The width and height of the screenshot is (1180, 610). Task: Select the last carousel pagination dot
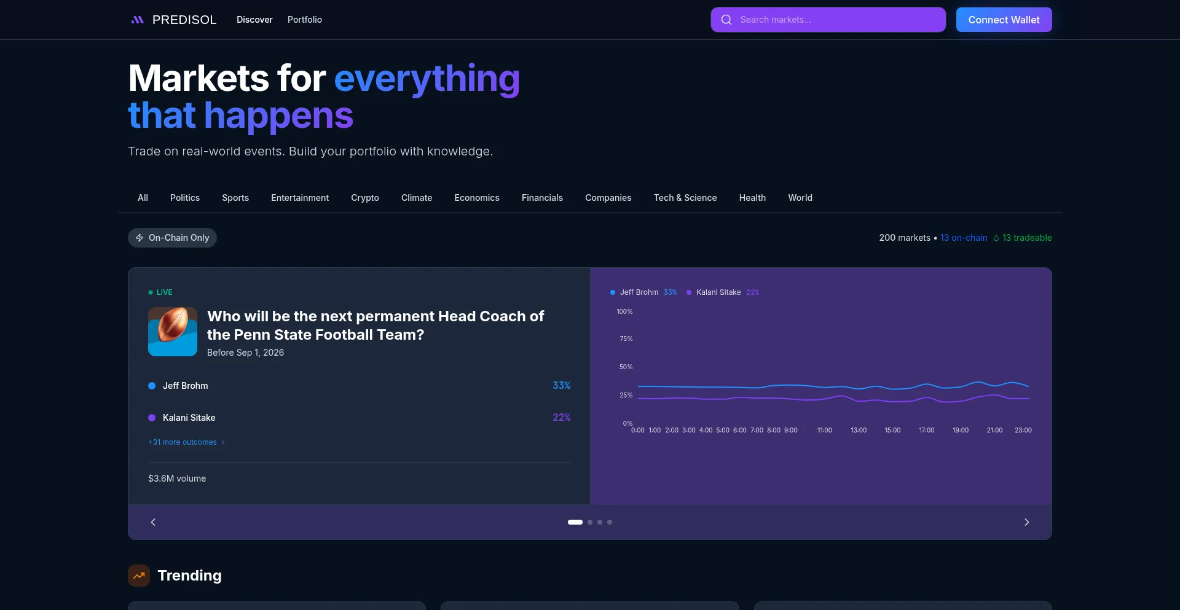610,522
